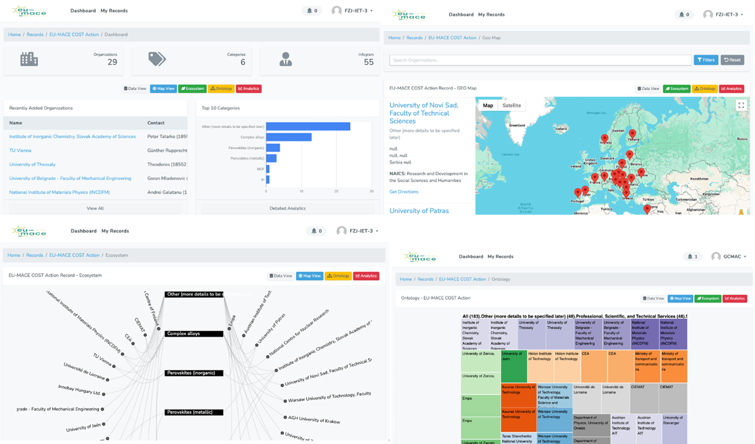Click the Get Directions link
The width and height of the screenshot is (755, 444).
pos(404,192)
